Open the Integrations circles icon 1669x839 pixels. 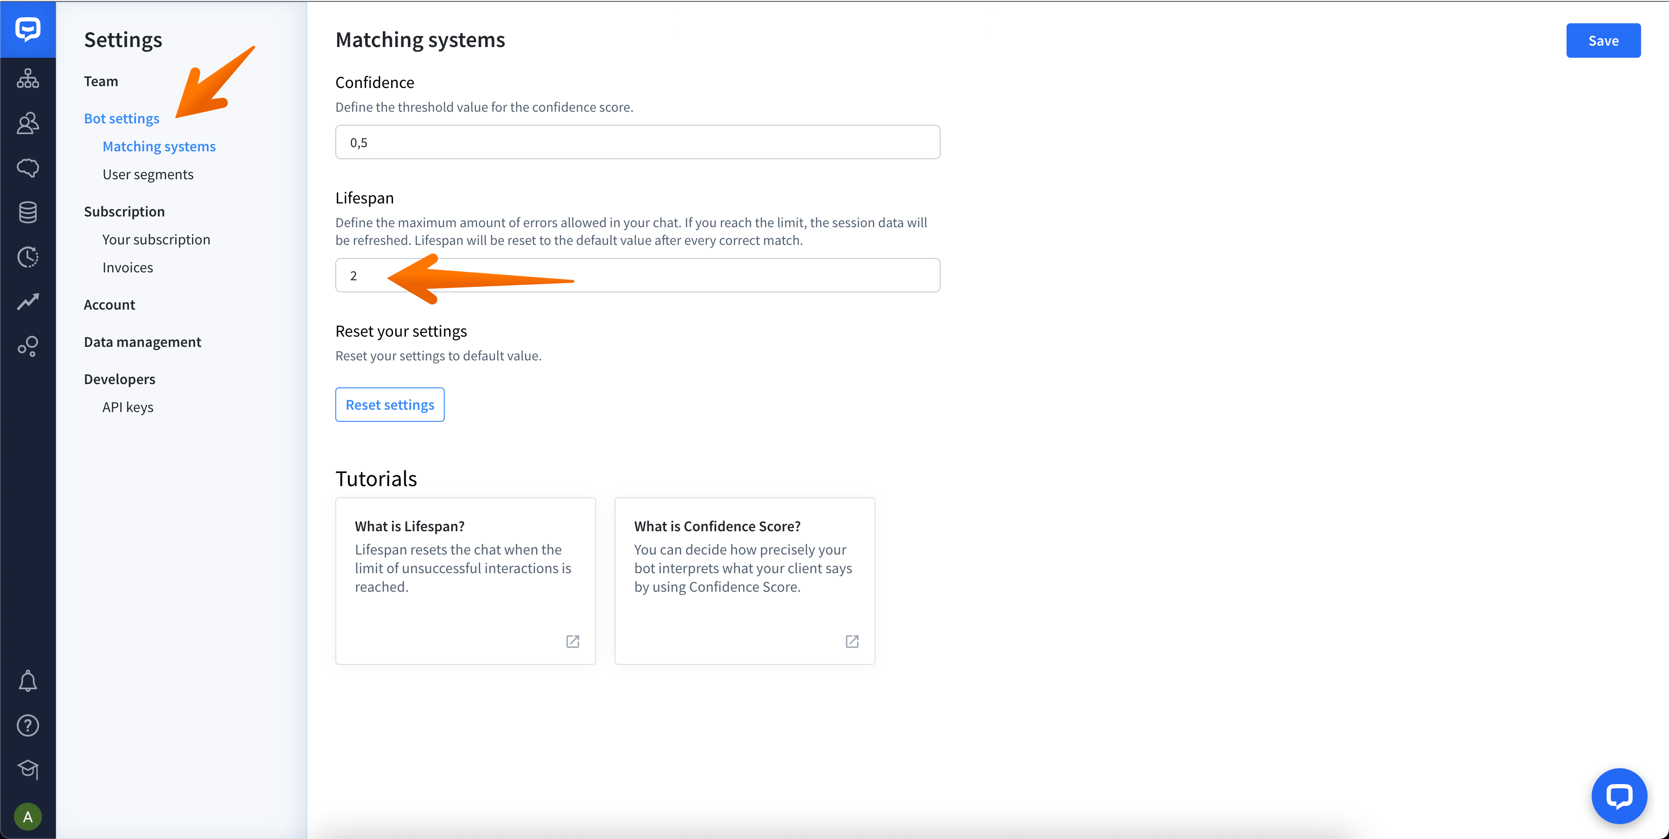(x=28, y=346)
